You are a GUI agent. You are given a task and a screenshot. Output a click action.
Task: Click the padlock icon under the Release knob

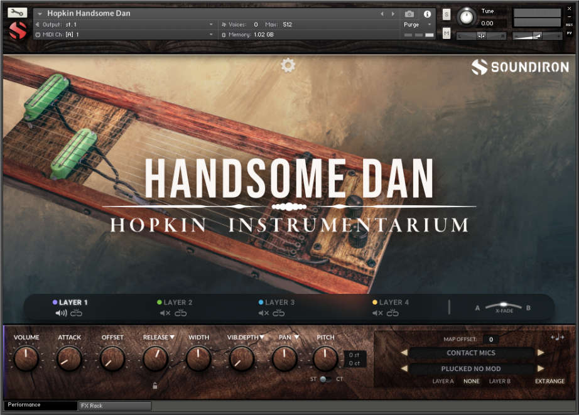(155, 385)
